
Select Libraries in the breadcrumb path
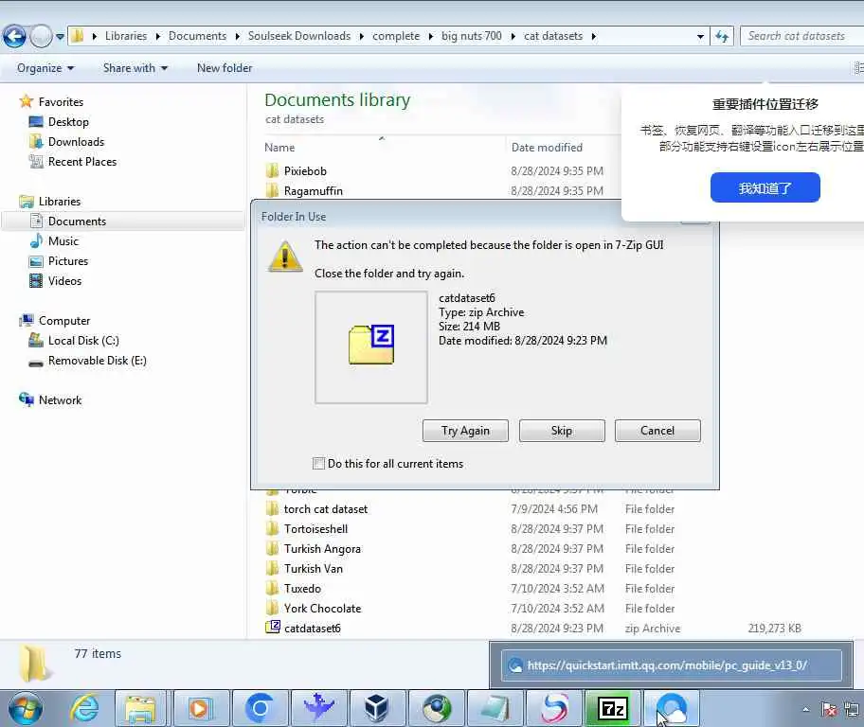[x=126, y=36]
